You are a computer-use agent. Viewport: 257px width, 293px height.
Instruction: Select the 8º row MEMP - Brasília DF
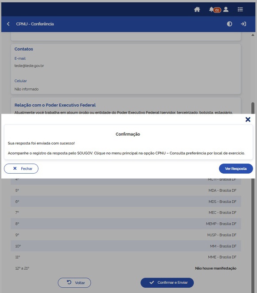126,224
